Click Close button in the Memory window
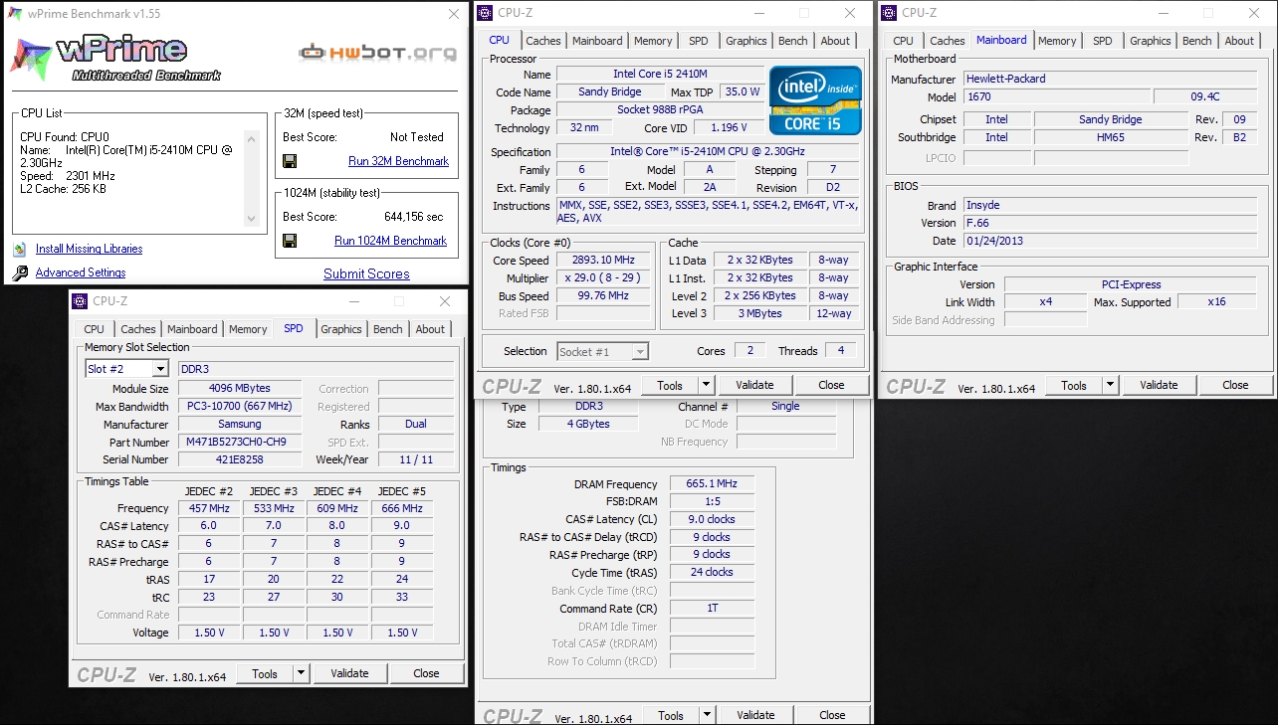The height and width of the screenshot is (725, 1278). (832, 715)
